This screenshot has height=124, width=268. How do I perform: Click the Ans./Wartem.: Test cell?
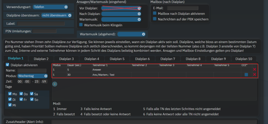point(112,75)
